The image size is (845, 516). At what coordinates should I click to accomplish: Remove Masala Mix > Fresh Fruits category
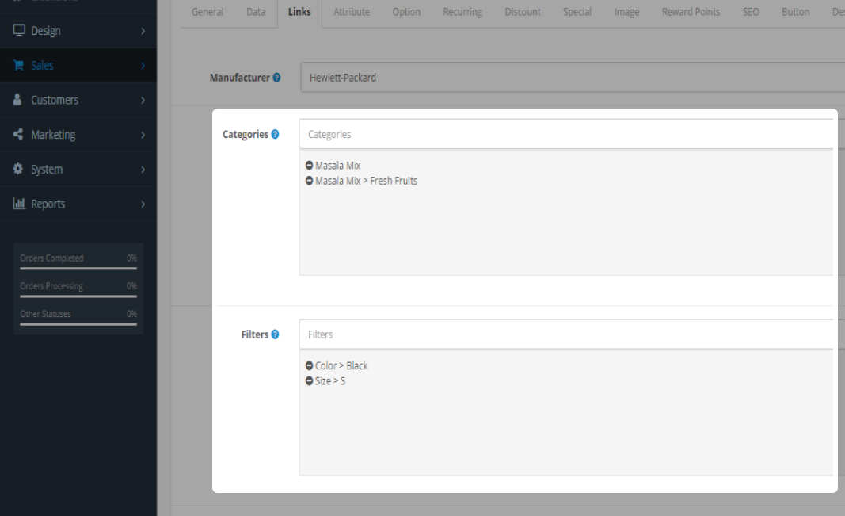(309, 181)
